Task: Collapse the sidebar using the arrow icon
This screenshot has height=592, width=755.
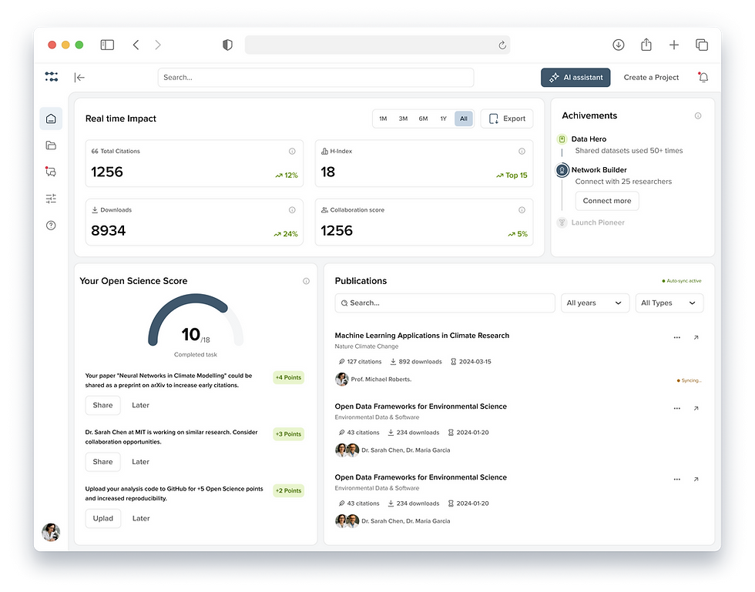Action: pyautogui.click(x=79, y=77)
